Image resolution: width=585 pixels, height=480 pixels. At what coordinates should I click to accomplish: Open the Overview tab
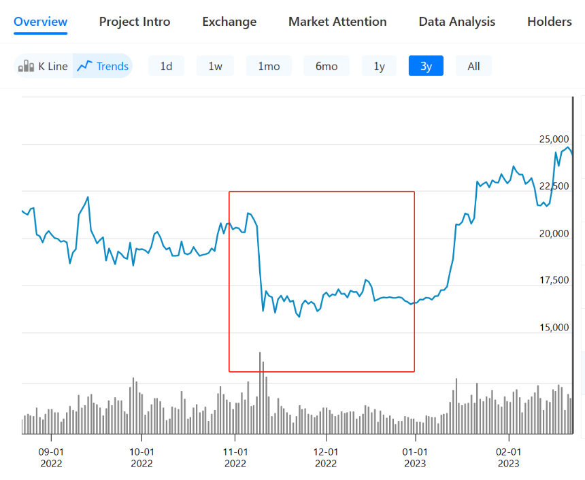click(x=41, y=22)
